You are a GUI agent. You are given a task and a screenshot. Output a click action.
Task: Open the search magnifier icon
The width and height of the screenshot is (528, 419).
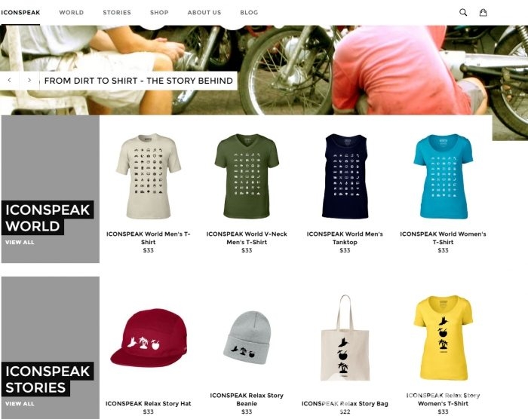pos(463,13)
